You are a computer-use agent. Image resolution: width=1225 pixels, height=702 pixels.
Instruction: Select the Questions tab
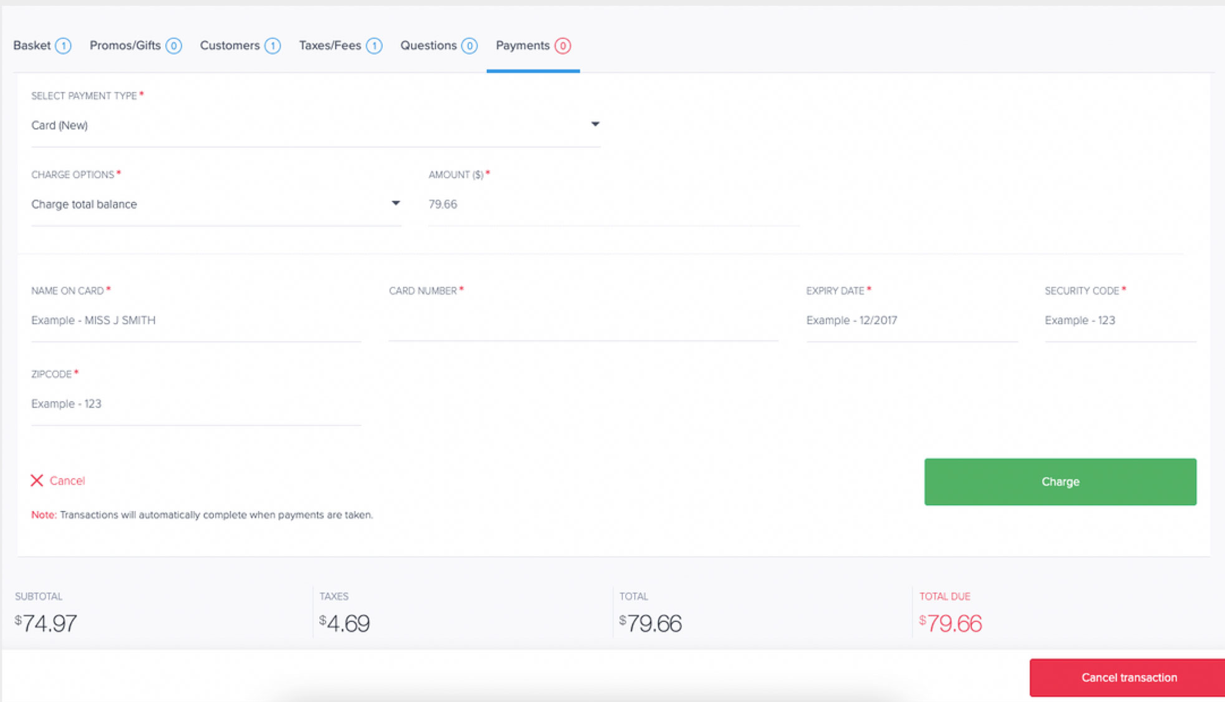438,46
